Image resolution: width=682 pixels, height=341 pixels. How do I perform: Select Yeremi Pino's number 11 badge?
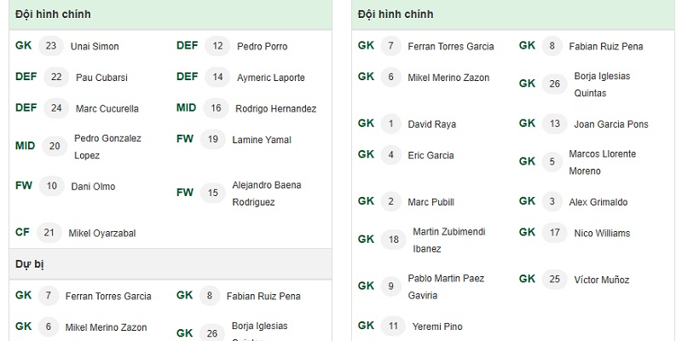tap(393, 327)
